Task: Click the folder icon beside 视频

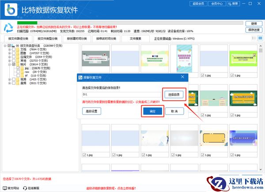Action: (x=18, y=79)
